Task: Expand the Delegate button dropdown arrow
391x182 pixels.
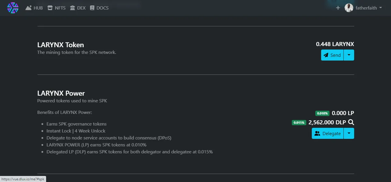Action: click(x=349, y=133)
